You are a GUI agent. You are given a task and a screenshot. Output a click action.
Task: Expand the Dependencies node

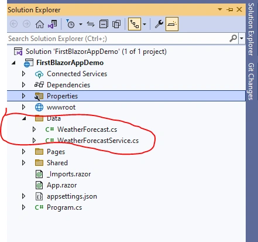23,85
